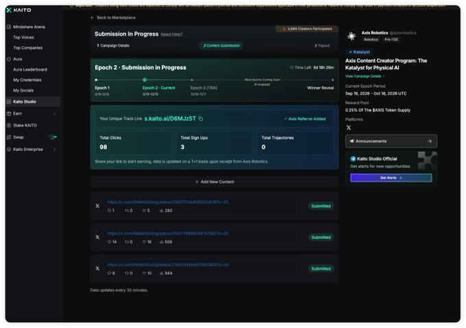Image resolution: width=466 pixels, height=328 pixels.
Task: Open Mindshare Arena in sidebar
Action: tap(29, 27)
